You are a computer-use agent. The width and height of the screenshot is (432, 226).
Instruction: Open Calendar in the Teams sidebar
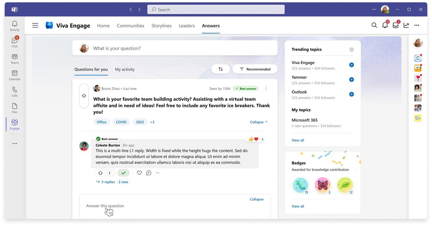(14, 75)
